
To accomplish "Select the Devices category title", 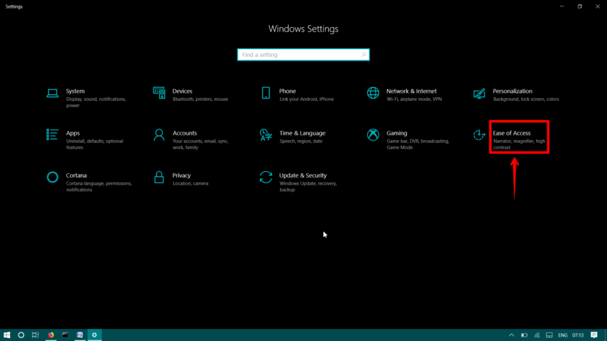I will (183, 91).
